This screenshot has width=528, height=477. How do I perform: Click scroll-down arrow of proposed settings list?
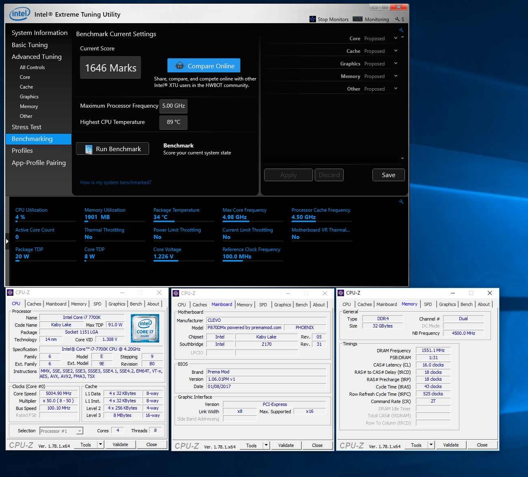[402, 158]
